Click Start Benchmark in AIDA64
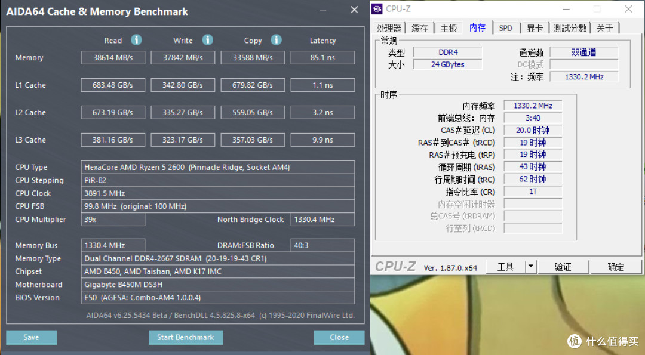645x355 pixels. pos(186,337)
